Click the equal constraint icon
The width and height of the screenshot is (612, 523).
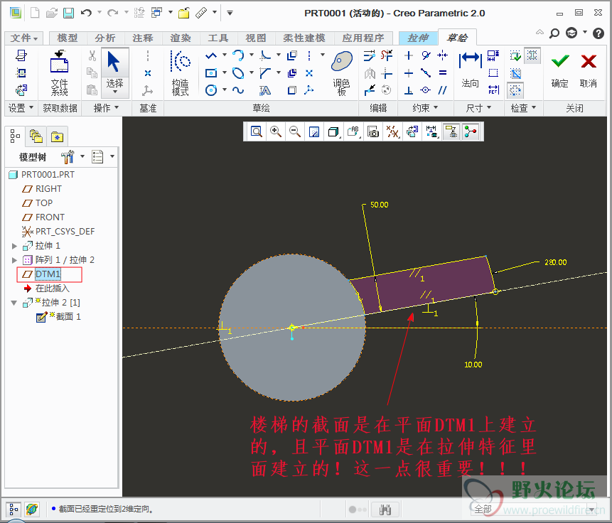tap(443, 73)
